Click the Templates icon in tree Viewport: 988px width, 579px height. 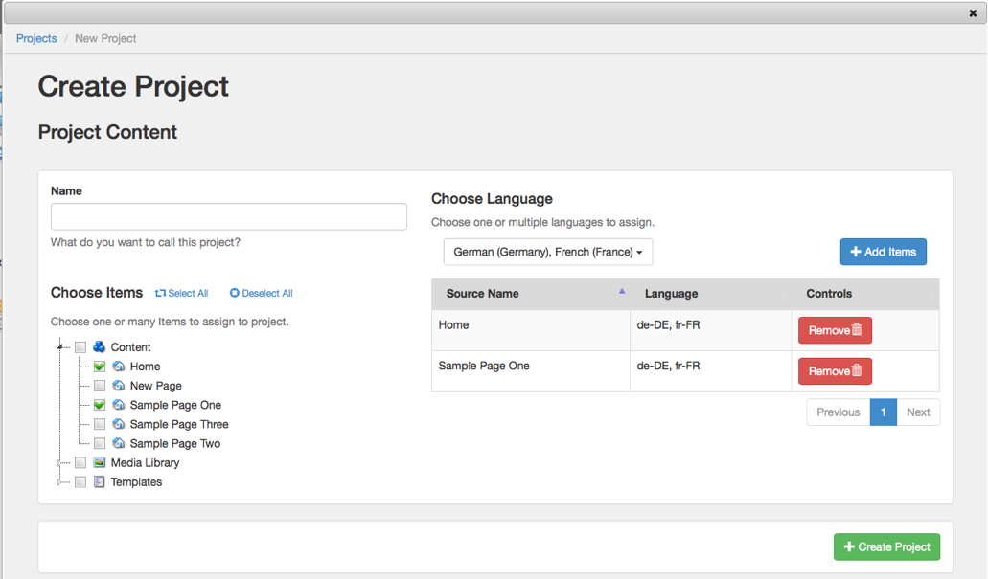click(99, 481)
